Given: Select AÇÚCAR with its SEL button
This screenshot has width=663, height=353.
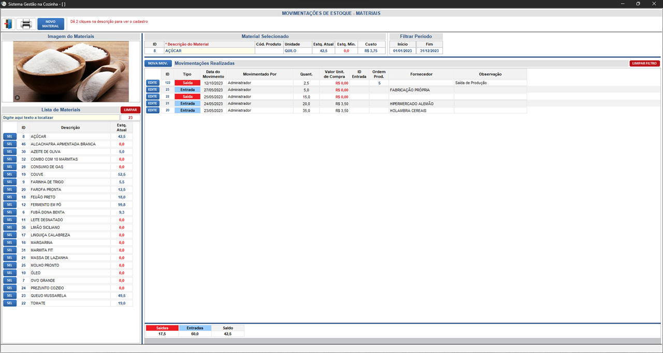Looking at the screenshot, I should 10,136.
